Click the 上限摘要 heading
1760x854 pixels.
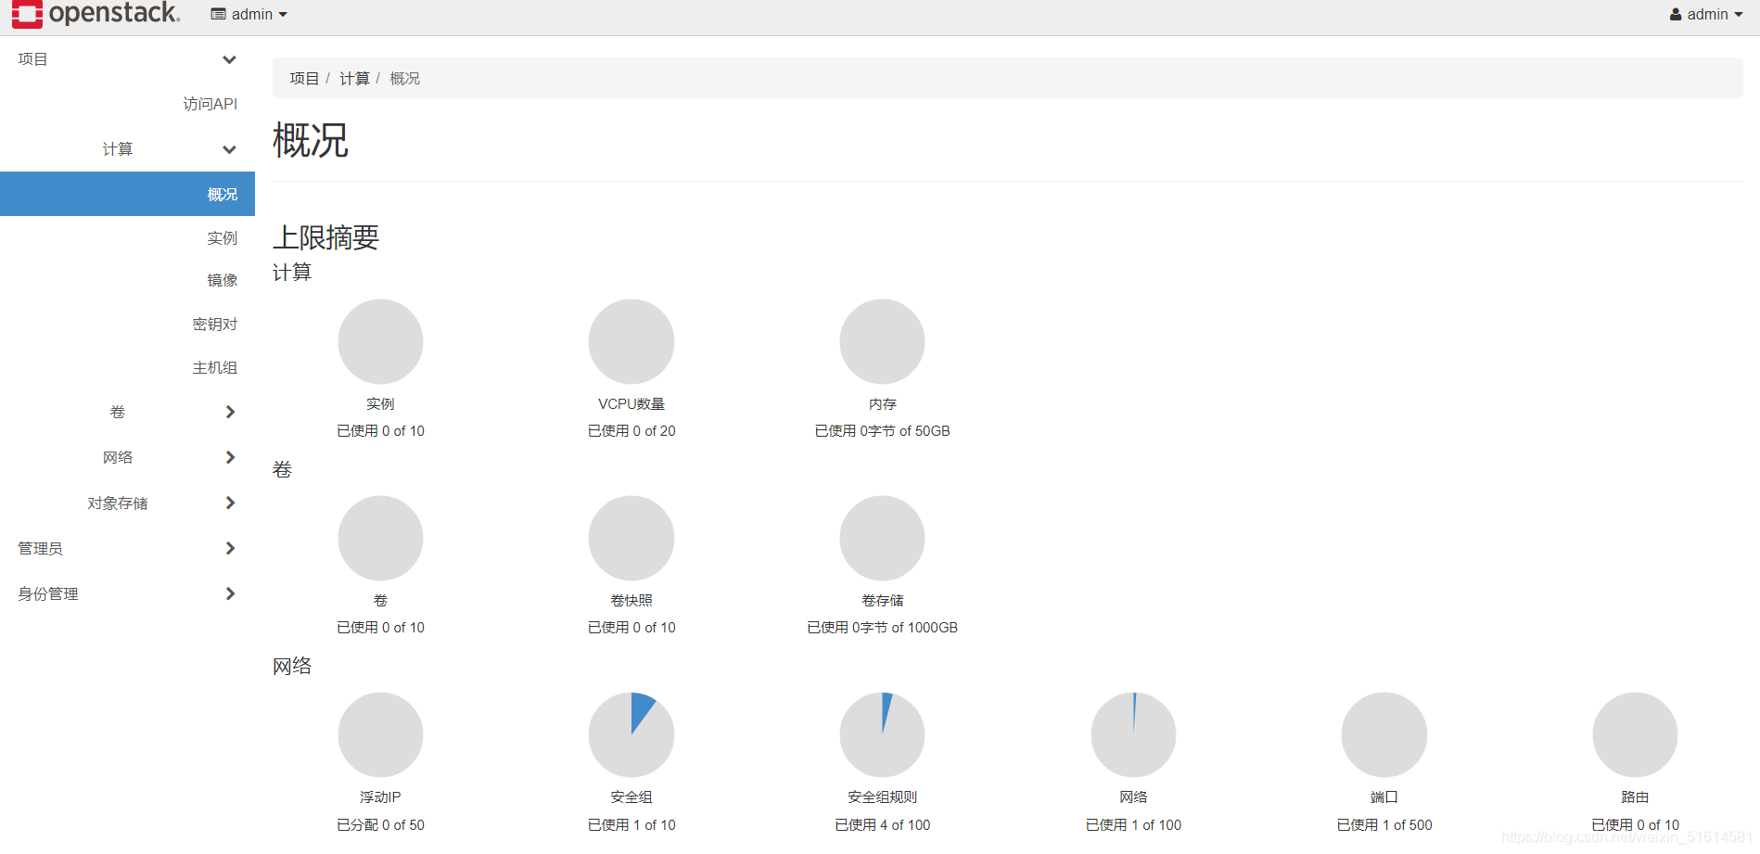tap(325, 238)
